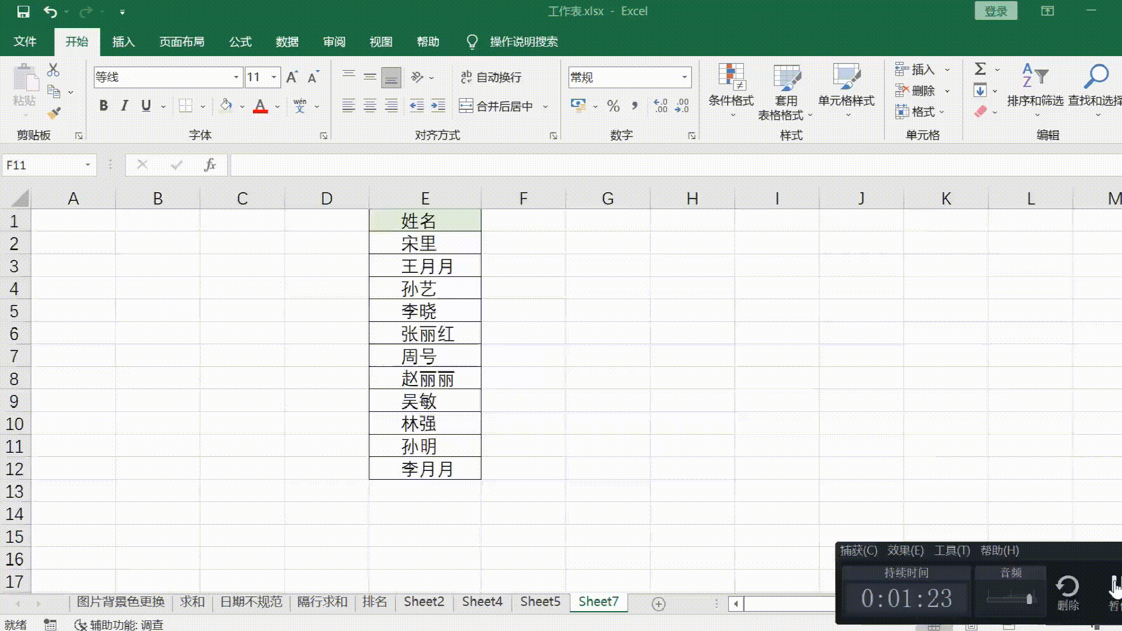Click the Insert Function fx icon
1122x631 pixels.
click(x=210, y=165)
